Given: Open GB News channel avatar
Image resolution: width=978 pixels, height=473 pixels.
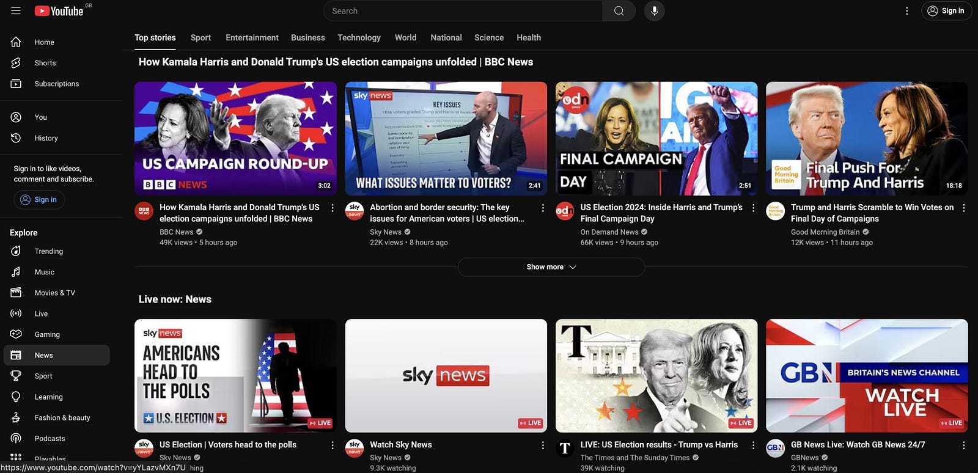Looking at the screenshot, I should tap(776, 449).
